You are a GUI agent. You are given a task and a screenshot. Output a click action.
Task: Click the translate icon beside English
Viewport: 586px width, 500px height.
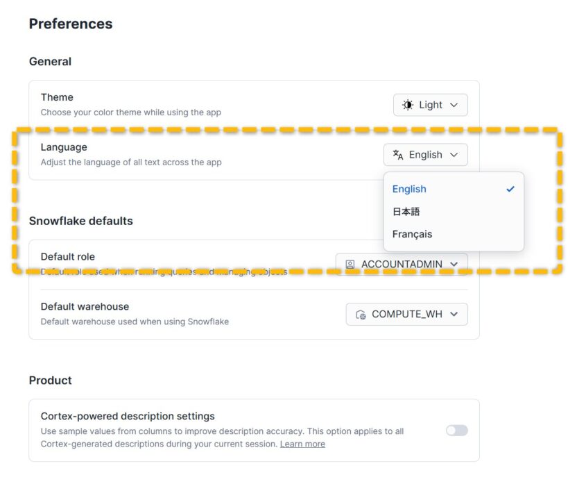tap(398, 155)
